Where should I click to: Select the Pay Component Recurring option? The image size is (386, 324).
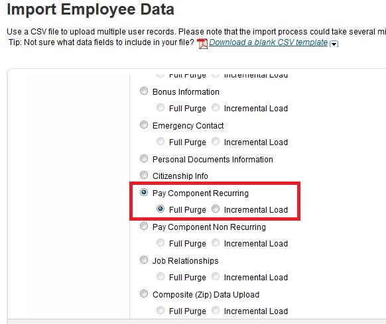coord(144,192)
